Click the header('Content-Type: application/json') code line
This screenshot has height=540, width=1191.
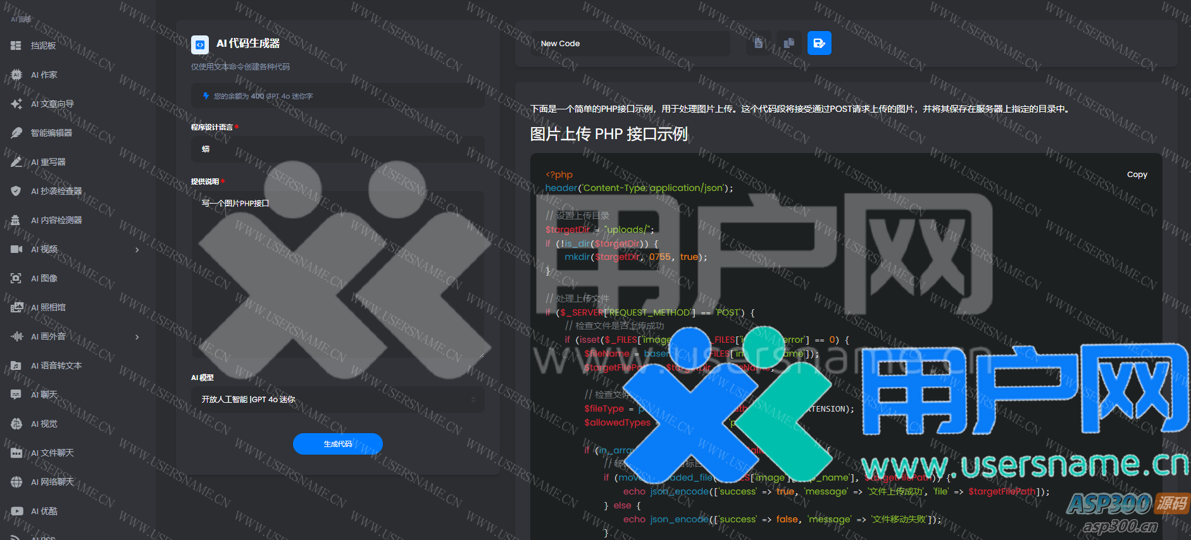[639, 188]
